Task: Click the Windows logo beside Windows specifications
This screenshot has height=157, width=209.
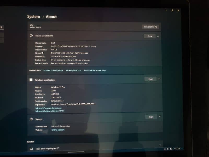Action: click(x=31, y=80)
